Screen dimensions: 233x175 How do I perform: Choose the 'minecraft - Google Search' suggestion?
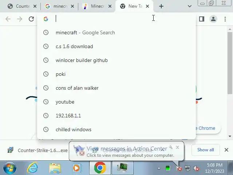(x=116, y=32)
